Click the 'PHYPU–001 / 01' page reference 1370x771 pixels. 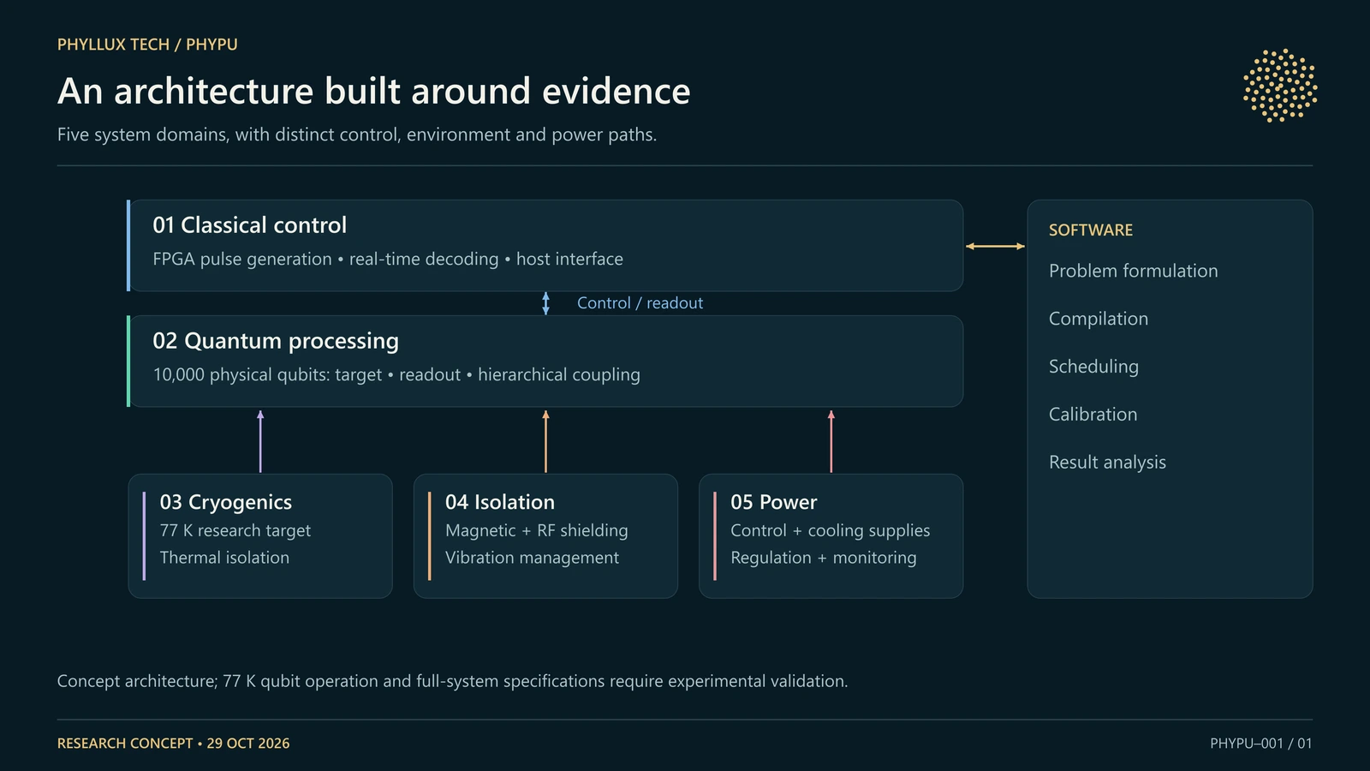1261,744
